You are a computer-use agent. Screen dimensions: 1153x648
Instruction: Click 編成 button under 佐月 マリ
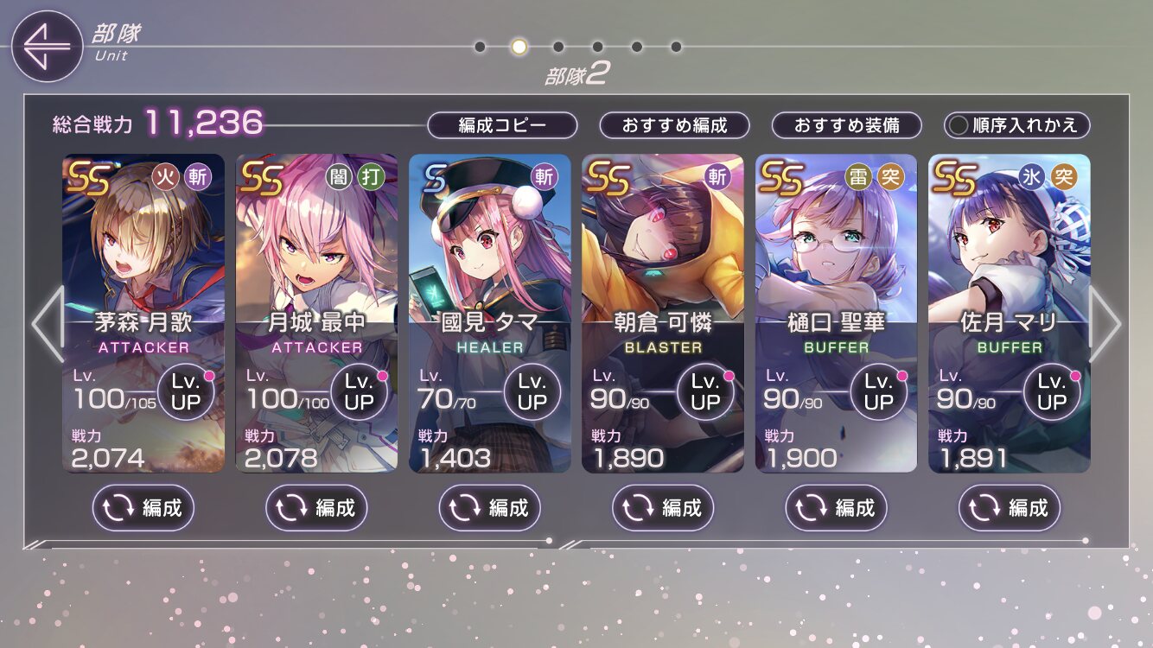(1010, 507)
